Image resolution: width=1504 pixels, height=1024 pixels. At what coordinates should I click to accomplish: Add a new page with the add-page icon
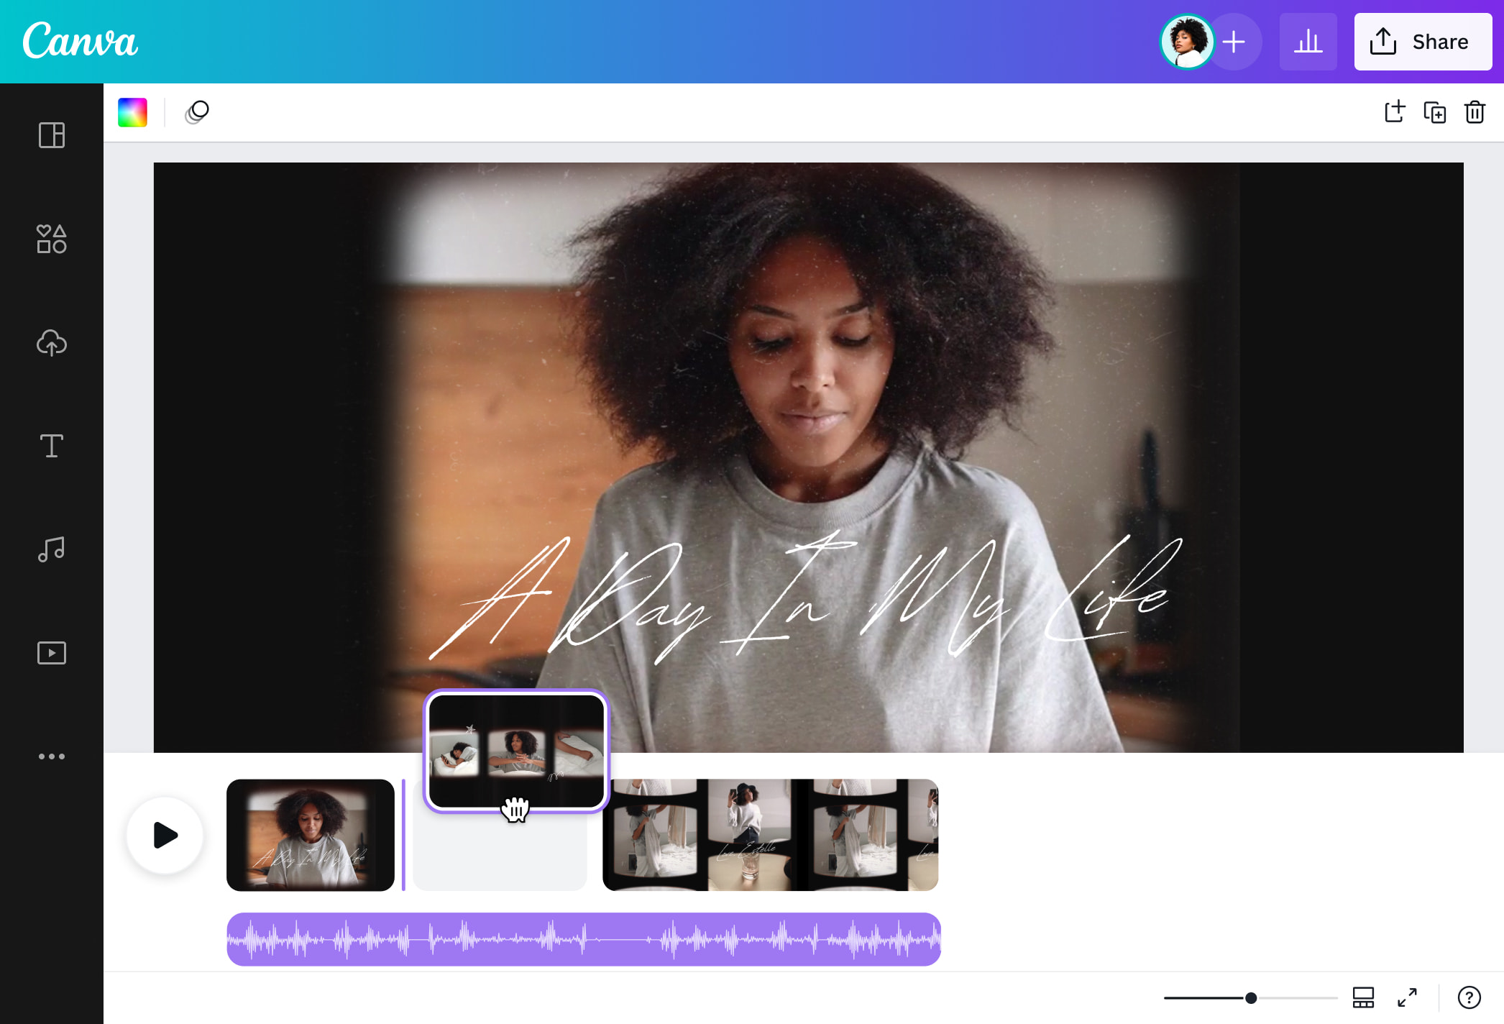coord(1394,112)
